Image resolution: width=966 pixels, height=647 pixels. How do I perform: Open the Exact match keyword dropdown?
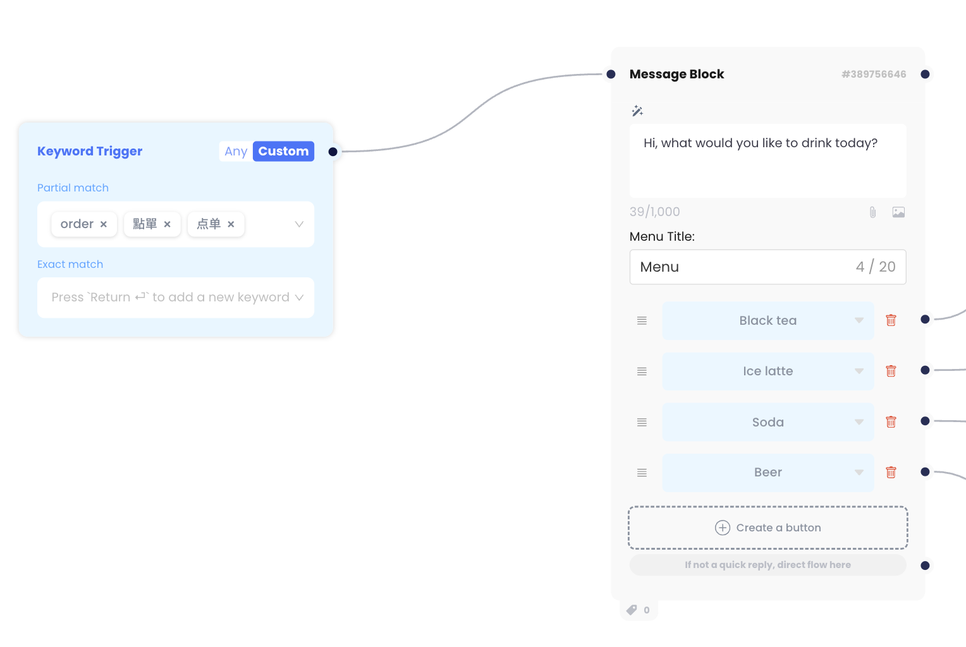[299, 298]
